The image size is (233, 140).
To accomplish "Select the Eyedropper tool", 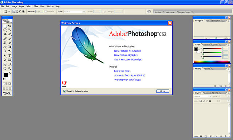I will click(10, 65).
